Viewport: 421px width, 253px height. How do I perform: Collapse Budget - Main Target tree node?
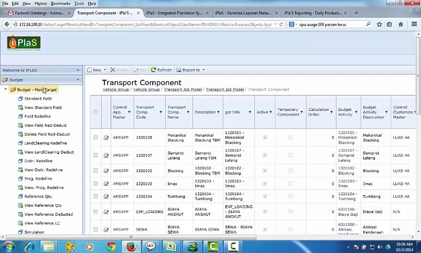[6, 90]
